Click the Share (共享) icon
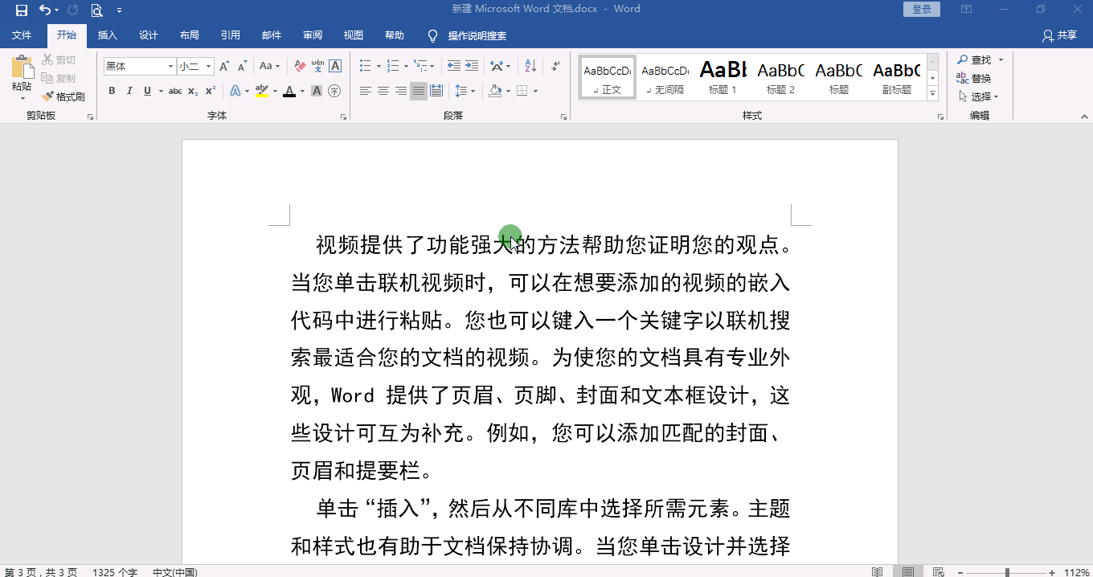This screenshot has width=1093, height=577. (1059, 35)
